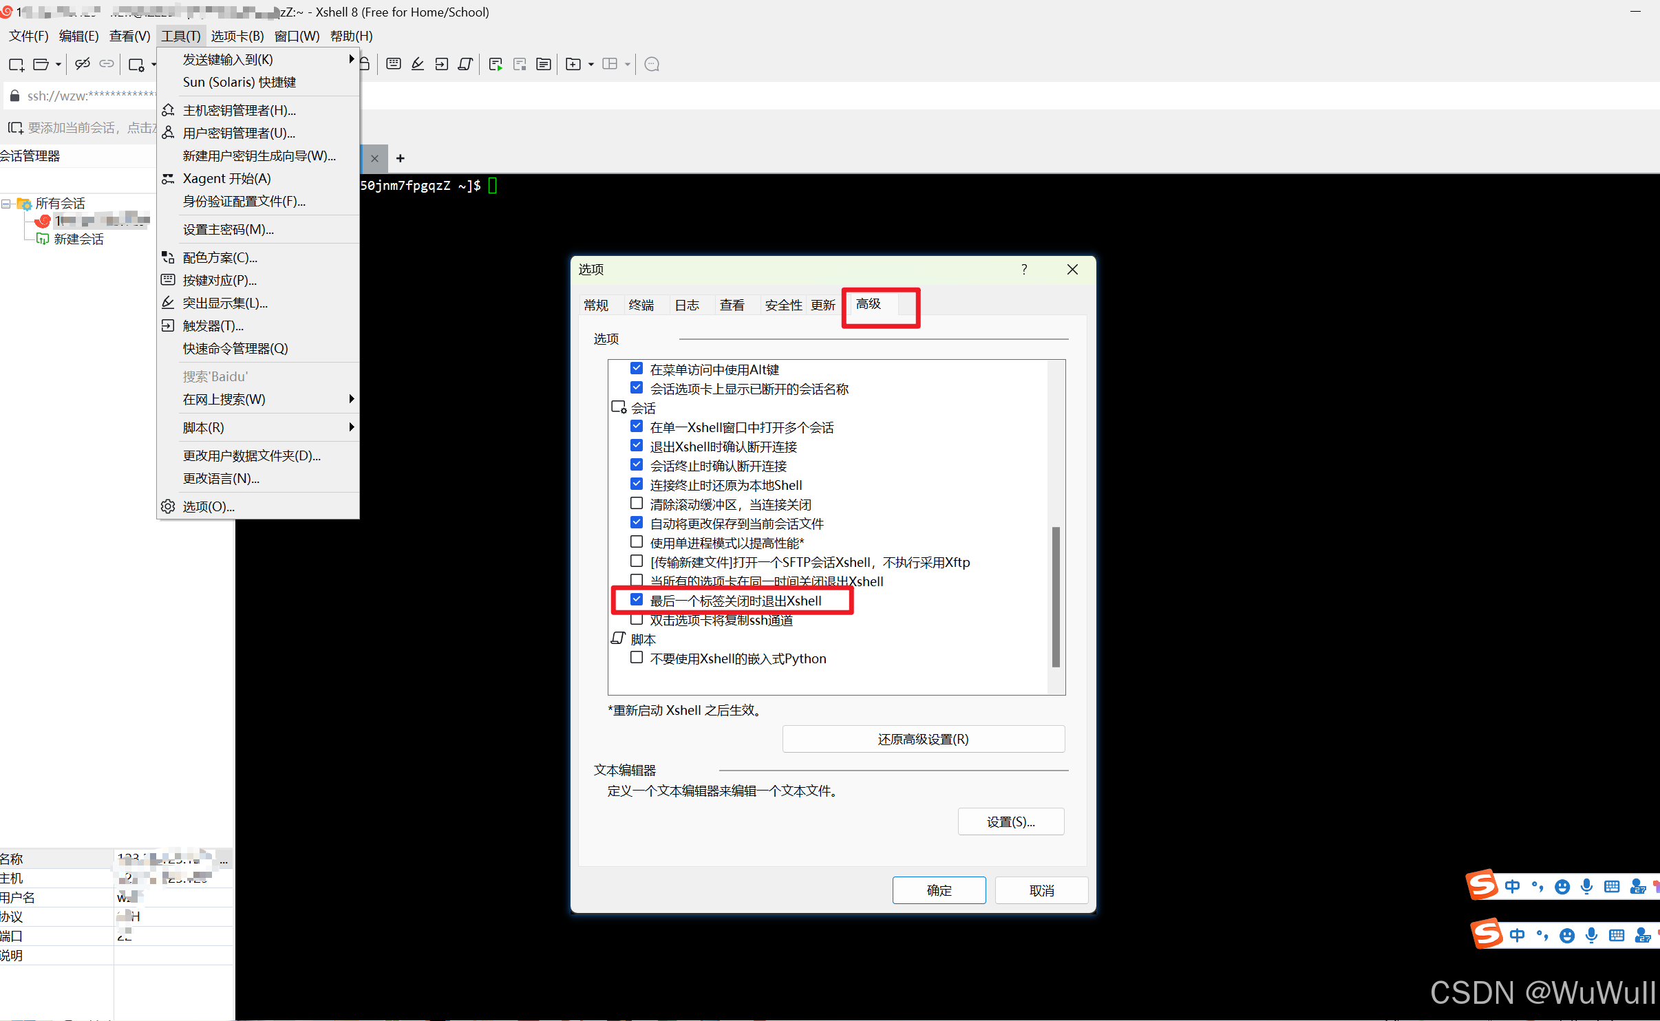Click the disconnect toolbar icon
Screen dimensions: 1660x1021
click(83, 65)
